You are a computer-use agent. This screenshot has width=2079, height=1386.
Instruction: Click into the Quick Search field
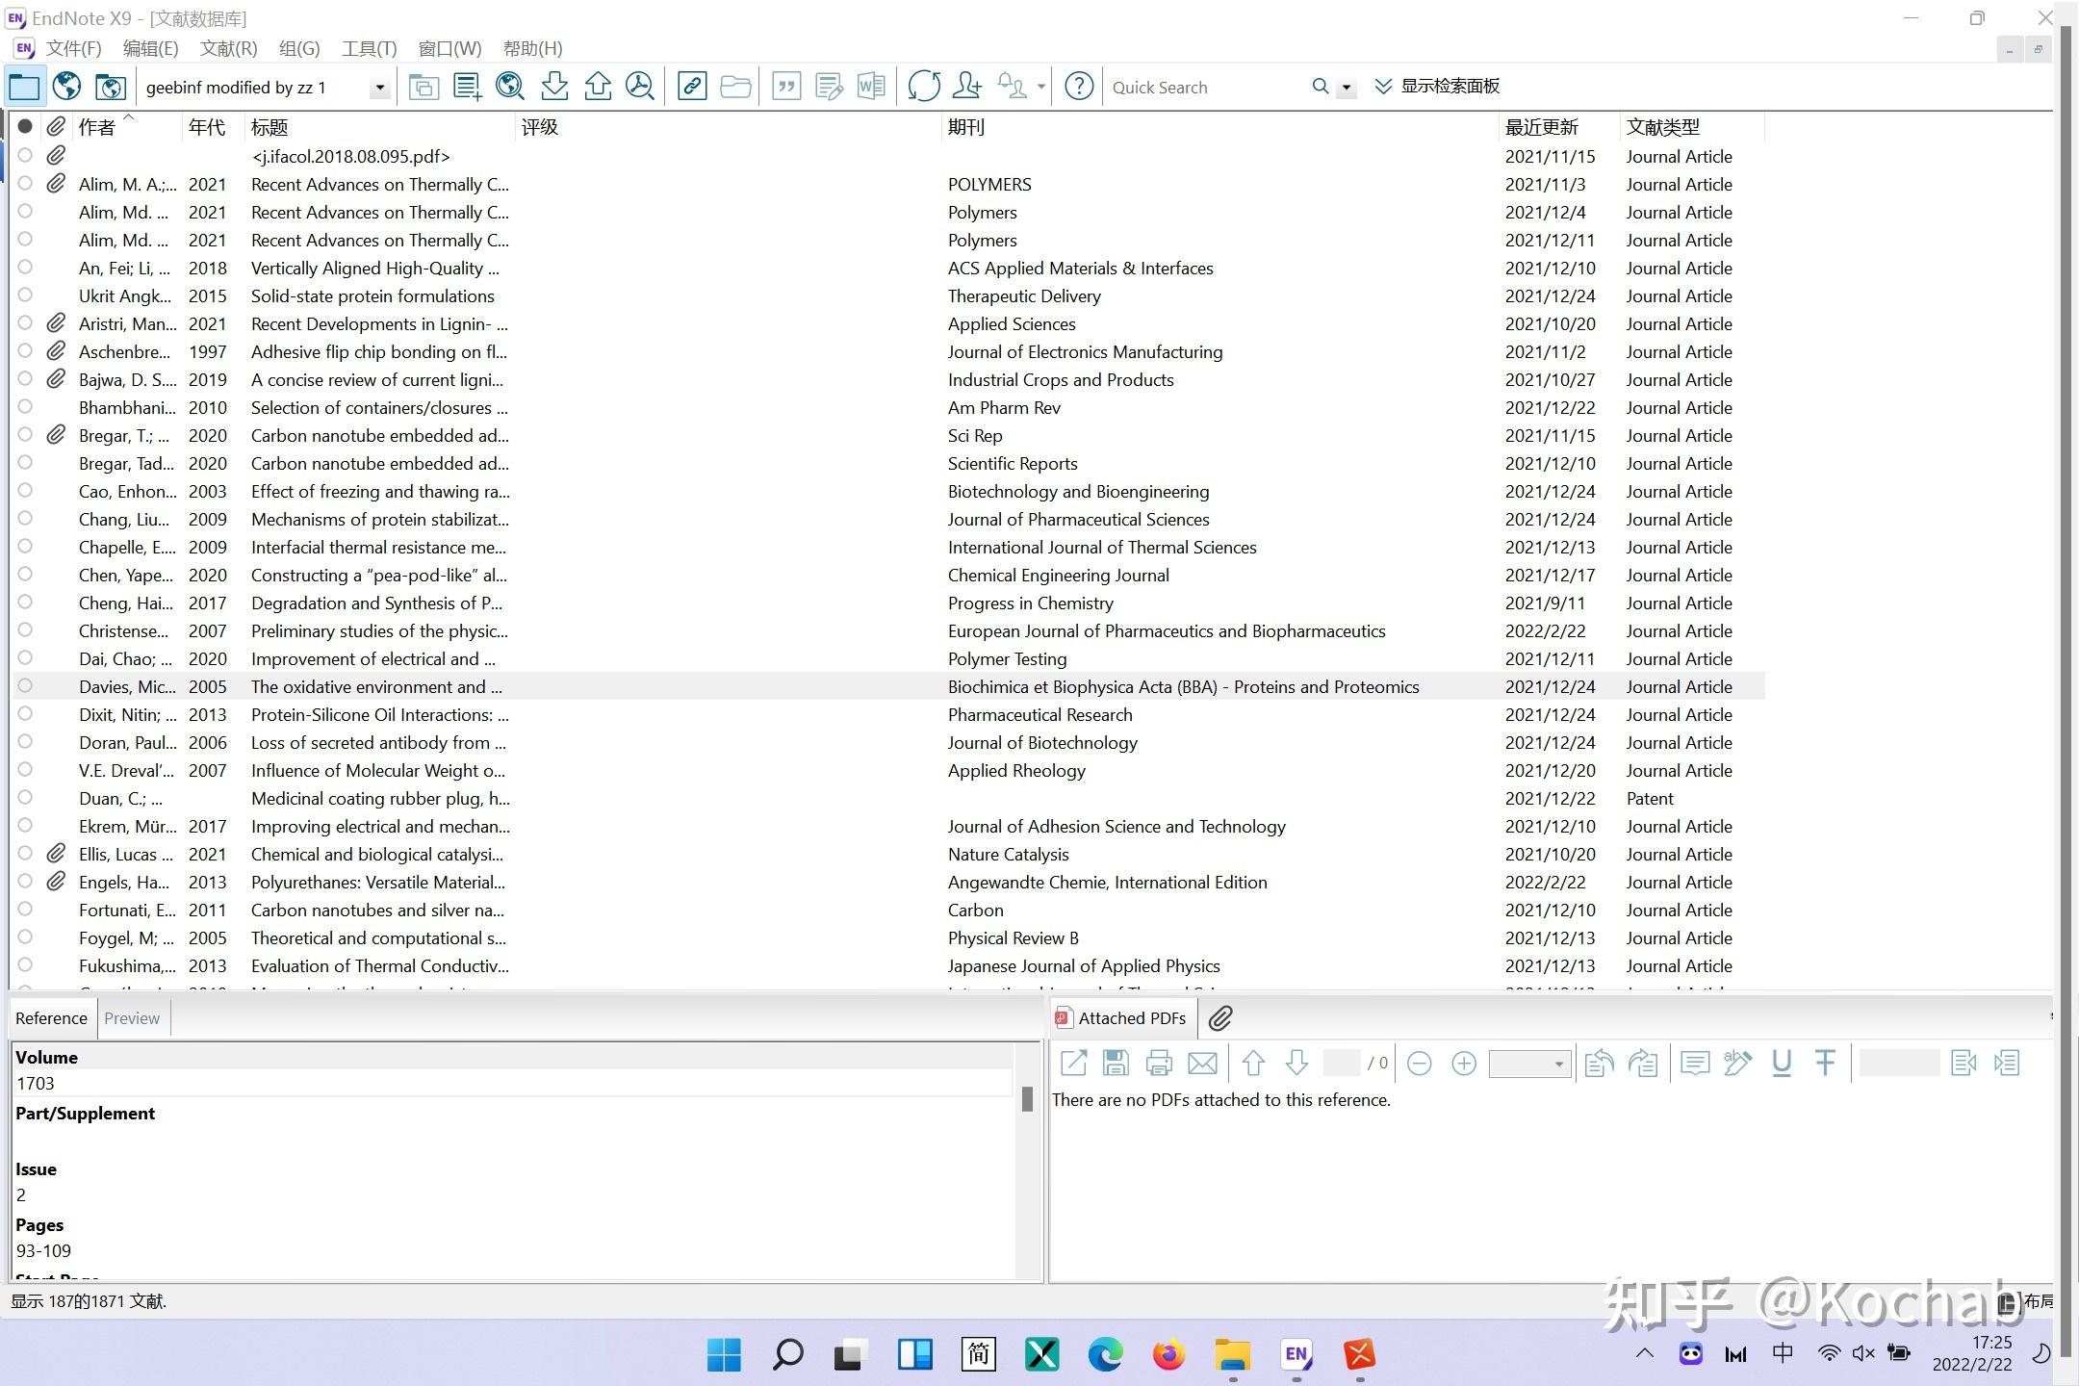click(x=1205, y=88)
